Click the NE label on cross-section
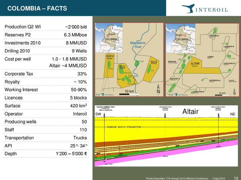This screenshot has width=241, height=180. pos(233,114)
